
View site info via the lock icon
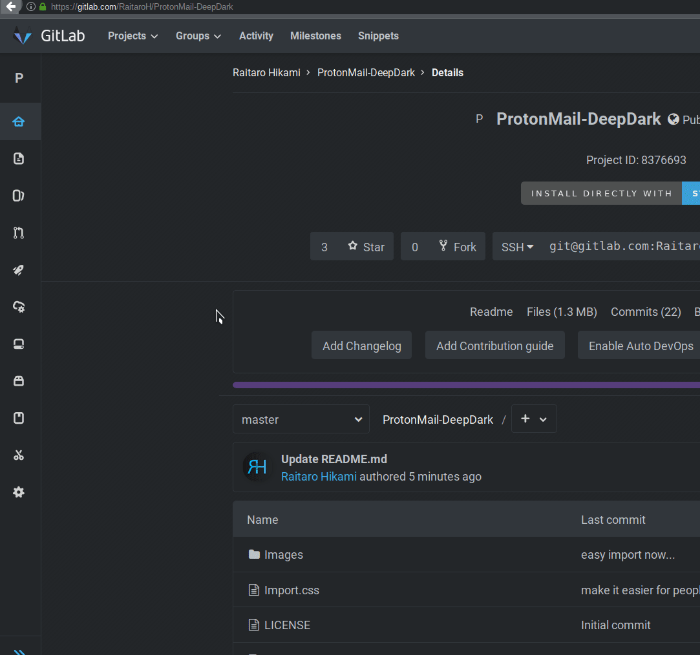pyautogui.click(x=43, y=6)
